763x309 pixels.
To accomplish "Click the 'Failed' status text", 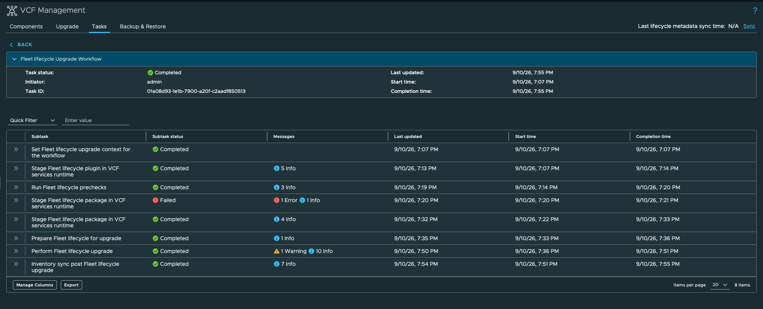I will 168,200.
